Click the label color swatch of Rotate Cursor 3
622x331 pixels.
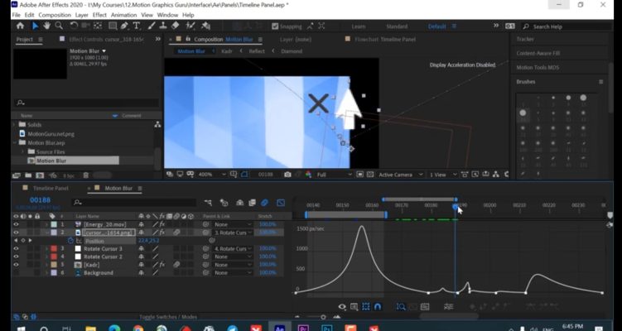point(54,248)
